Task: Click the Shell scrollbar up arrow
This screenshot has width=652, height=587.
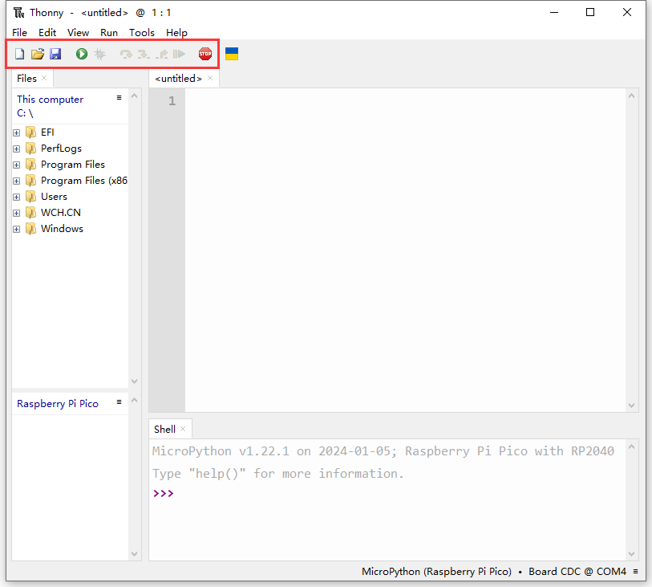Action: click(632, 447)
